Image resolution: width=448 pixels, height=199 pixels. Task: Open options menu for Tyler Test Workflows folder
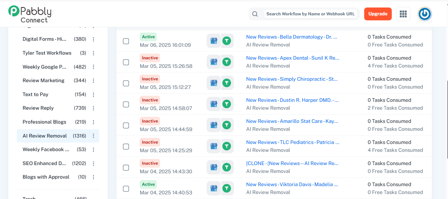[93, 53]
